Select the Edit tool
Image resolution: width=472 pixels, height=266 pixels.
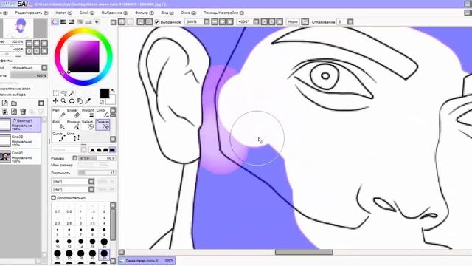(59, 125)
